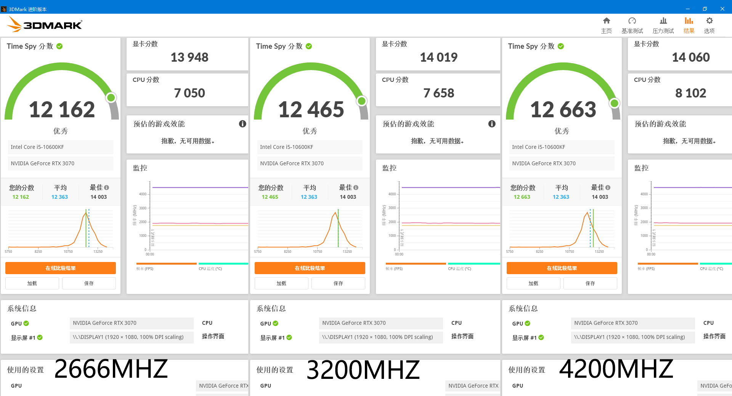The image size is (732, 396).
Task: Click the 显示屏 #1 green check in the 3200MHZ system info
Action: (289, 337)
